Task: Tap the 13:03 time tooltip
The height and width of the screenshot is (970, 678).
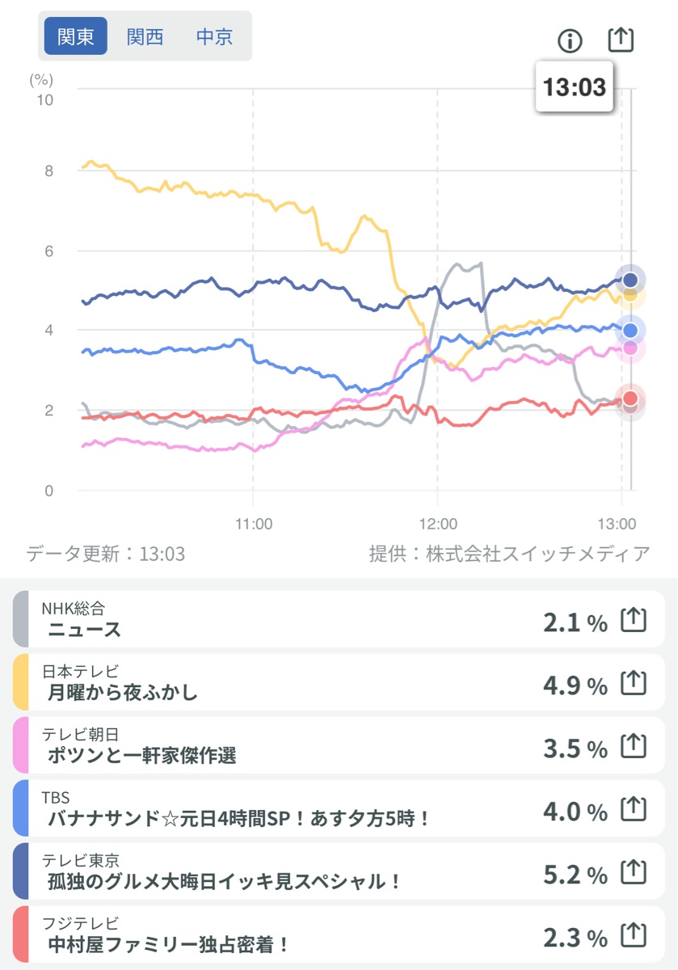Action: [x=574, y=87]
